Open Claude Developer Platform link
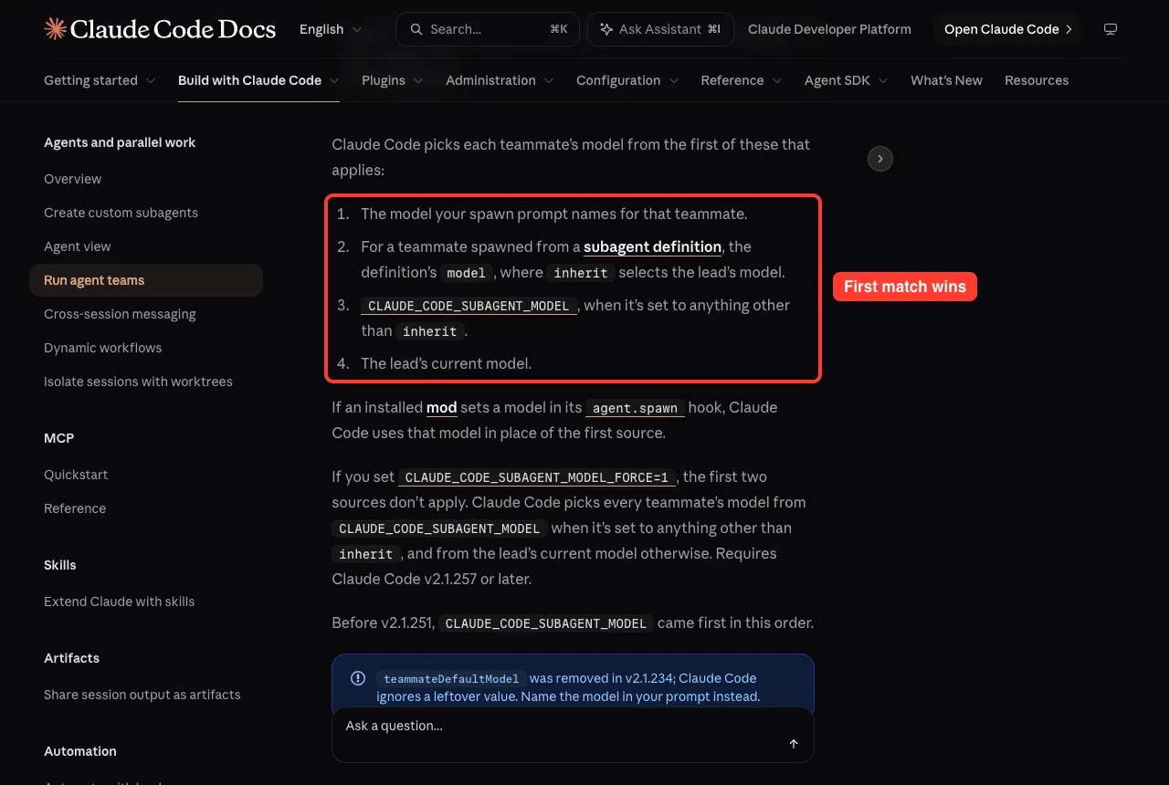This screenshot has width=1169, height=785. (x=829, y=29)
